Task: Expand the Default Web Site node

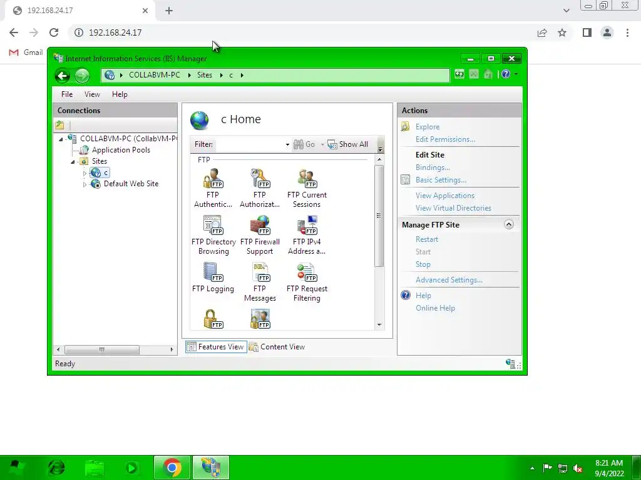Action: point(85,184)
